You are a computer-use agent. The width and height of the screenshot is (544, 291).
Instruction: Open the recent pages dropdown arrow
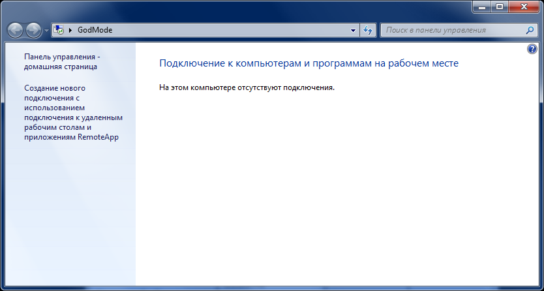(47, 31)
